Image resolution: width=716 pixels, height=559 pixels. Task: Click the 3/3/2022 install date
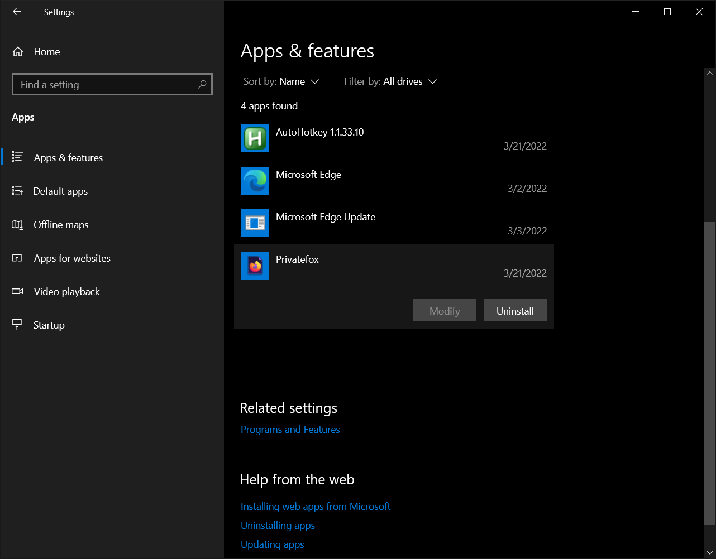[527, 231]
